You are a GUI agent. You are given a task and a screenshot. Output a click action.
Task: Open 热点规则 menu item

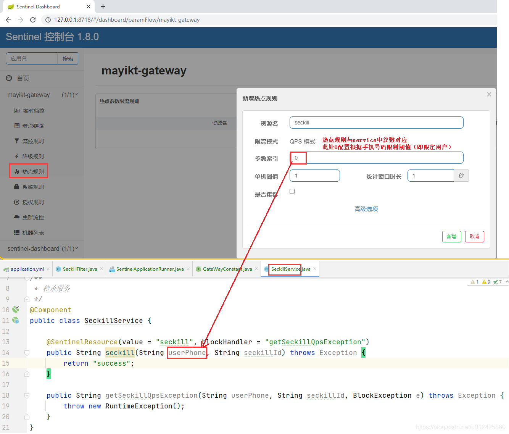[33, 172]
